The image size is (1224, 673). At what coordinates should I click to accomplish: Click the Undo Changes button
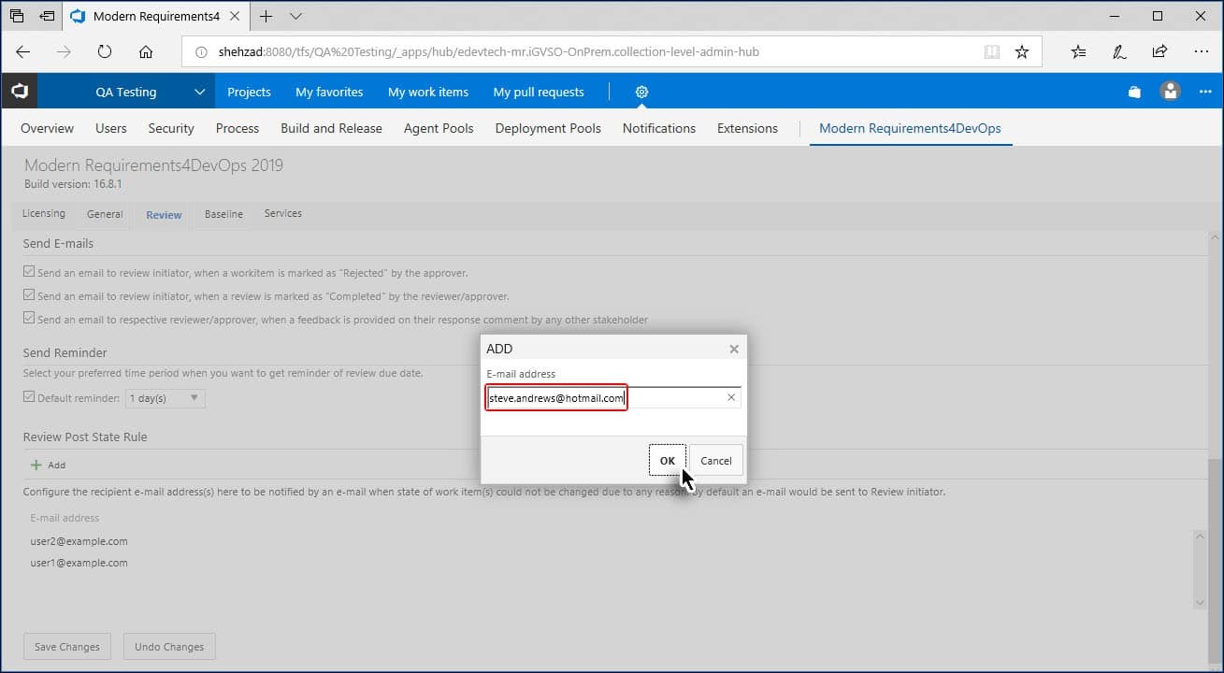[x=169, y=647]
